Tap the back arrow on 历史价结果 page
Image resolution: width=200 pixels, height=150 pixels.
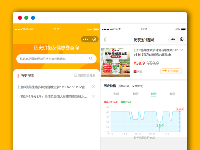(105, 39)
